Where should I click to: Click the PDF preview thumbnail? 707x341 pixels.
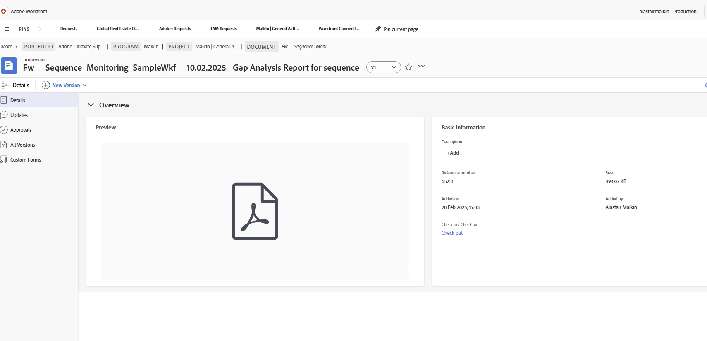tap(255, 211)
